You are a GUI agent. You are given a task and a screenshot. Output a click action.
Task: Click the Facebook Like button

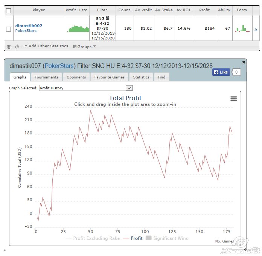point(221,72)
